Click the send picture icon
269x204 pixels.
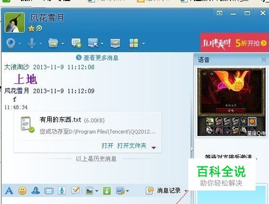[89, 191]
